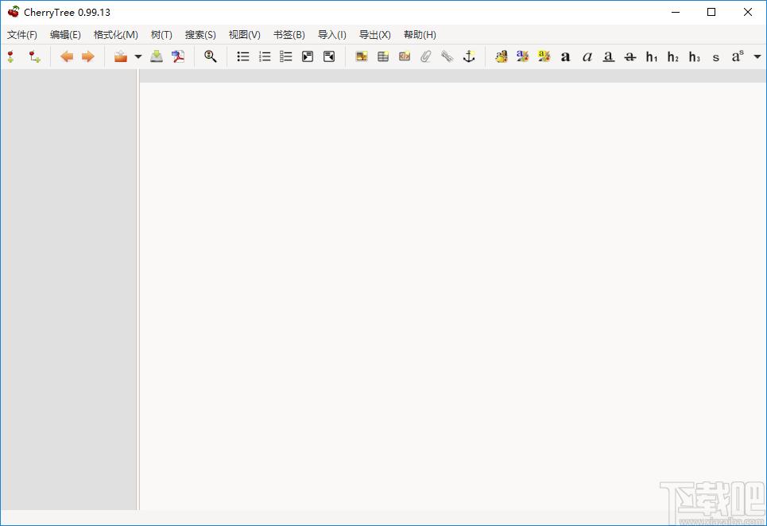The width and height of the screenshot is (767, 526).
Task: Go back to previous node
Action: pyautogui.click(x=67, y=56)
